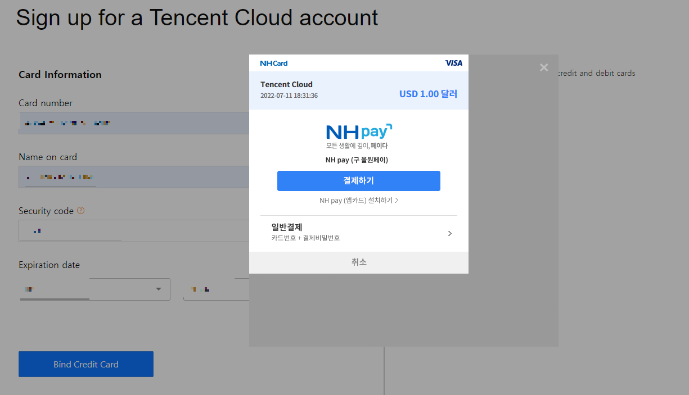The width and height of the screenshot is (689, 395).
Task: Close the payment overlay with X
Action: click(544, 67)
